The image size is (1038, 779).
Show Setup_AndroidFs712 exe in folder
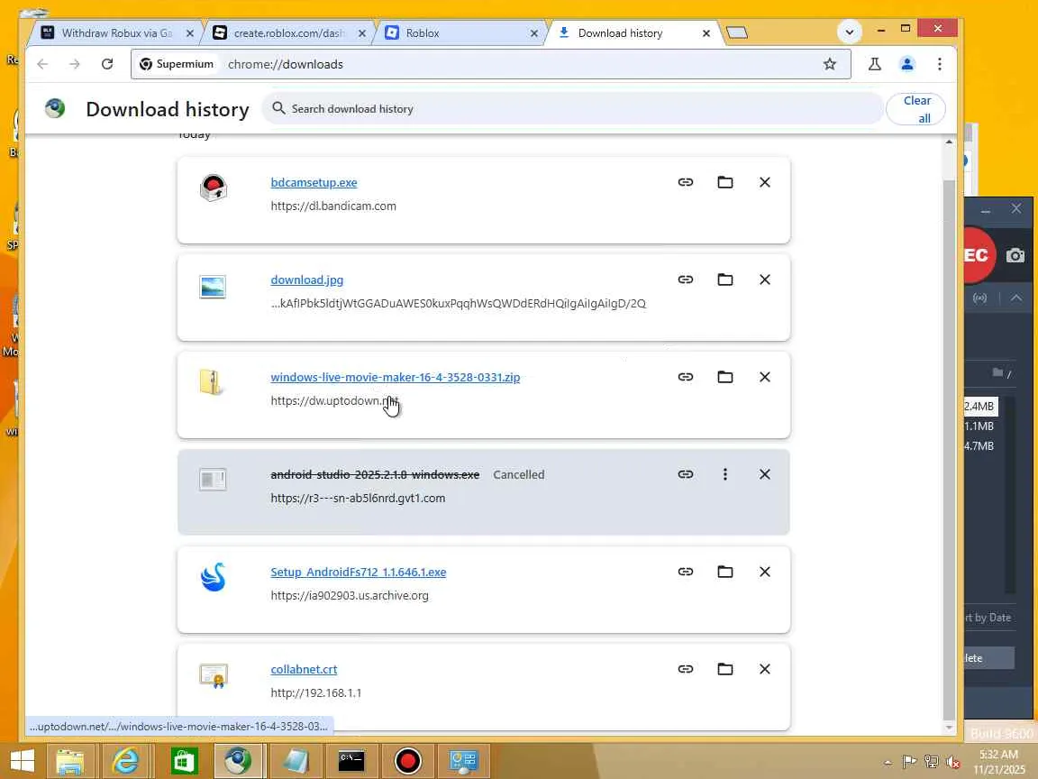point(724,572)
